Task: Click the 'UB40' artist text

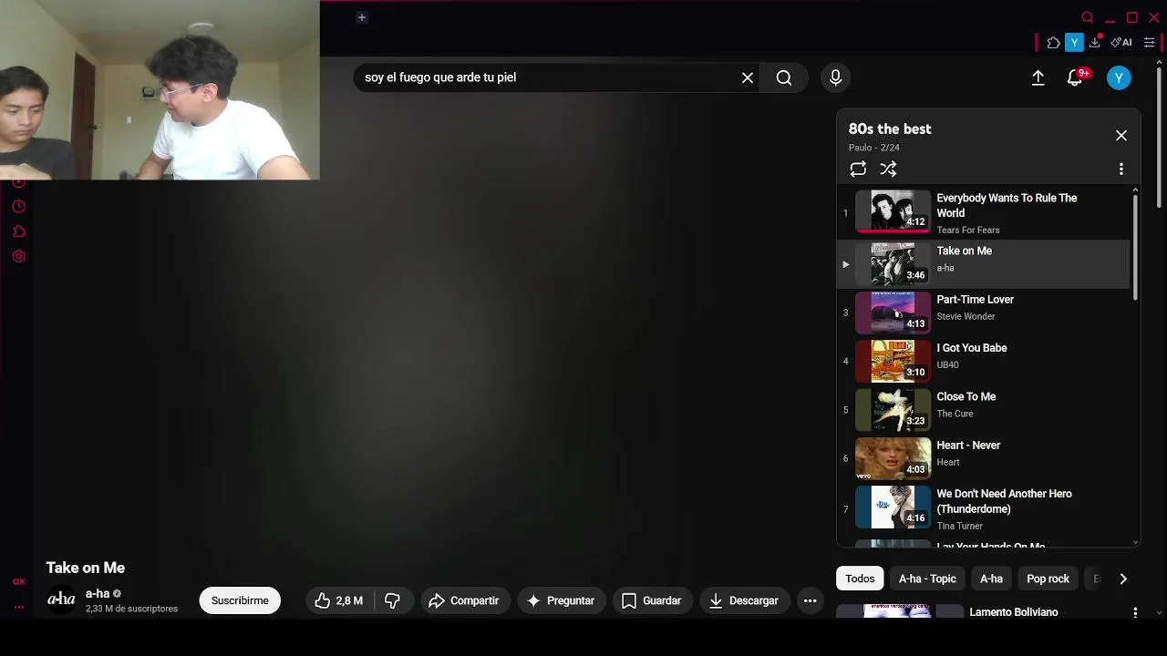Action: (947, 364)
